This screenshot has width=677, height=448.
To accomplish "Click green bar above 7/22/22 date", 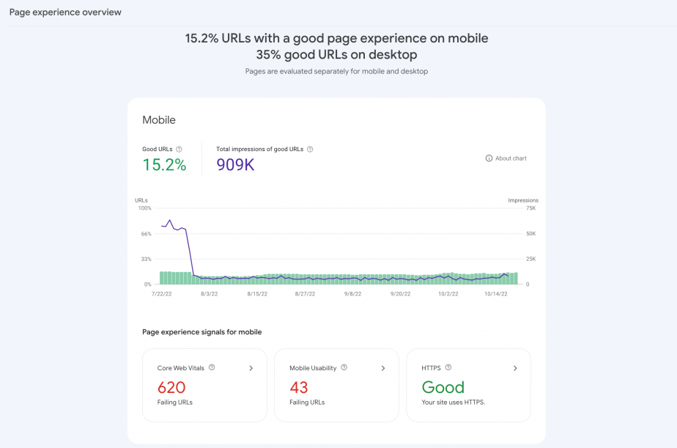I will (162, 278).
